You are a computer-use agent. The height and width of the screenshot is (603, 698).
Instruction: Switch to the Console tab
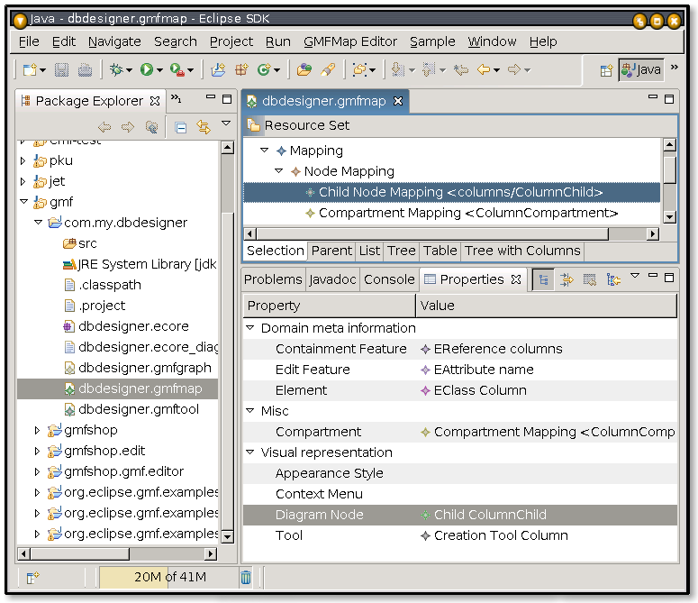tap(389, 279)
